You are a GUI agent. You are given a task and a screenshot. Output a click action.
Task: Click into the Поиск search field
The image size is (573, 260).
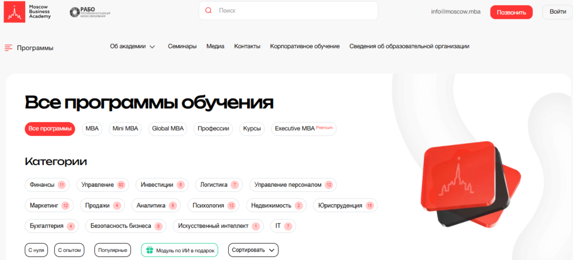click(x=295, y=11)
